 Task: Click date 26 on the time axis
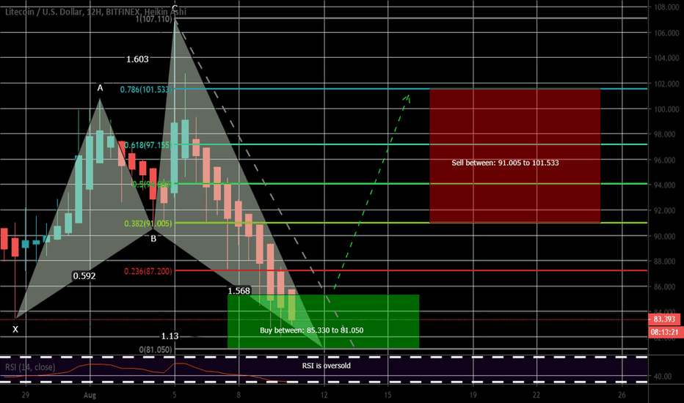pyautogui.click(x=622, y=395)
